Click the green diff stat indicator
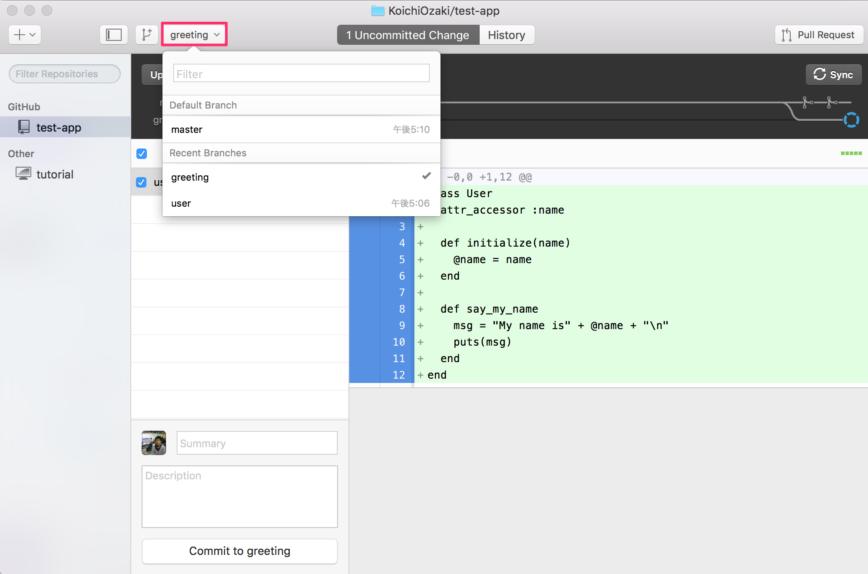Screen dimensions: 868x574 851,153
